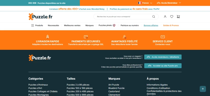Open the Contactez-nous service client link
The height and width of the screenshot is (96, 210).
(x=162, y=44)
